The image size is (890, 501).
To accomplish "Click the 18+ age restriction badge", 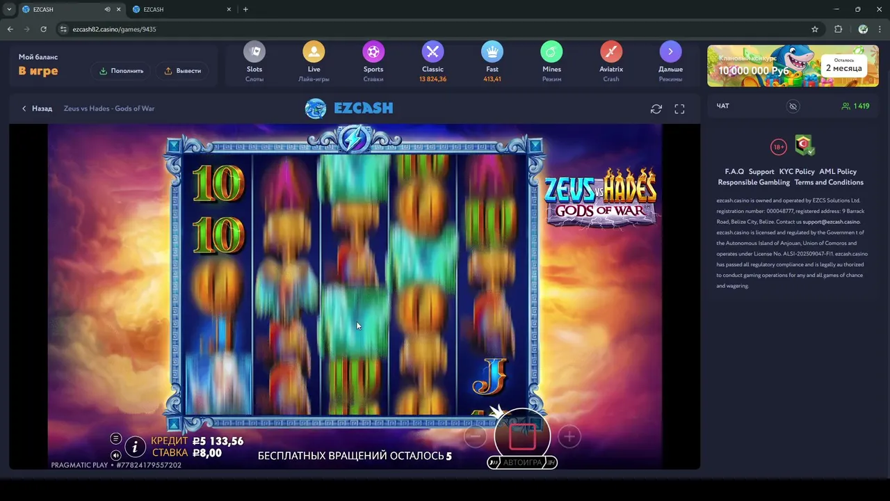I will pos(779,147).
